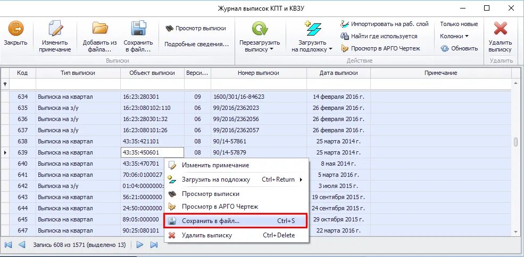Open the Колонки dropdown
Screen dimensions: 524x257
(x=454, y=36)
